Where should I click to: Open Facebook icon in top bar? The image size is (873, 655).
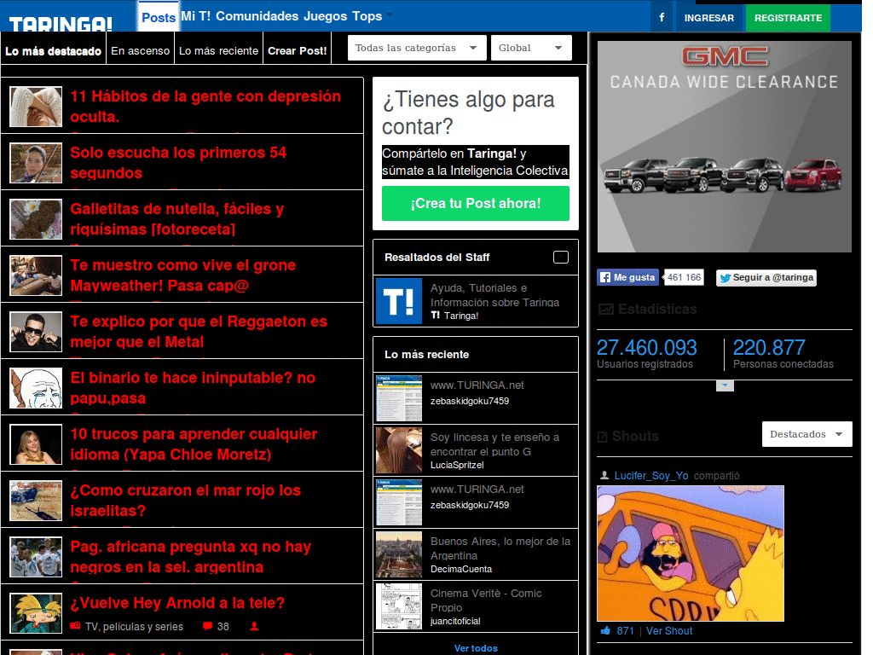tap(662, 17)
